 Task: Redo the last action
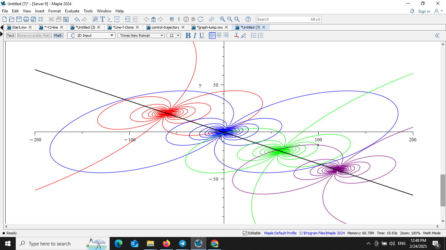point(84,19)
